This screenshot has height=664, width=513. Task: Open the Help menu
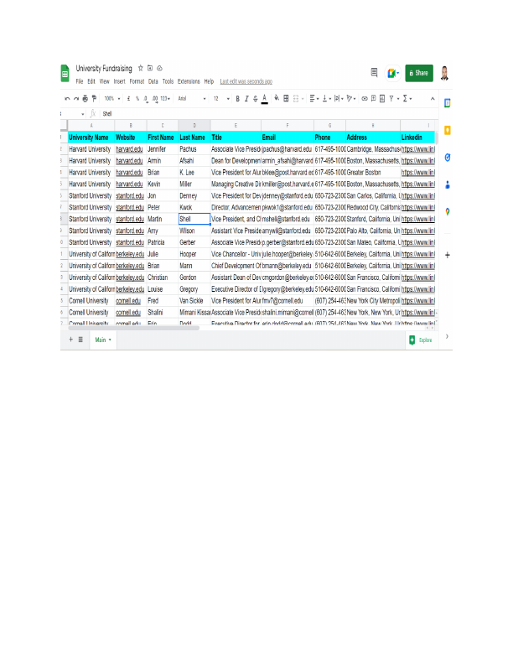click(209, 81)
